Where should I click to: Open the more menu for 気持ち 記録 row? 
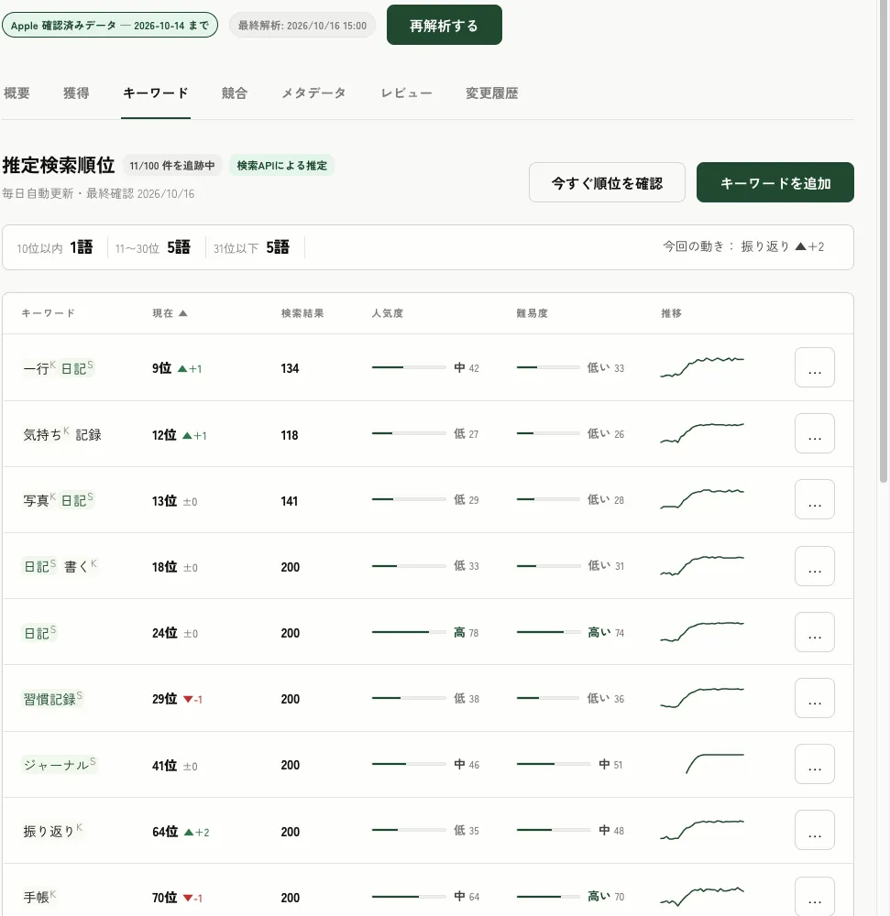814,433
